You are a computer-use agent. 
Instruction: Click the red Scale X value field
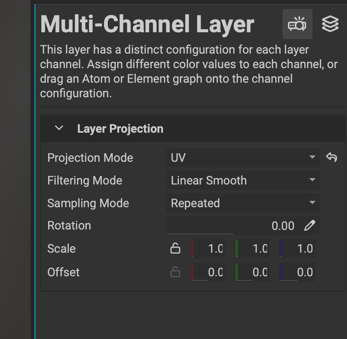tap(208, 249)
